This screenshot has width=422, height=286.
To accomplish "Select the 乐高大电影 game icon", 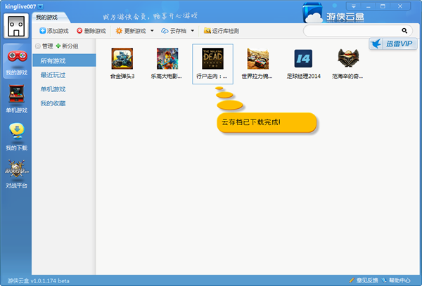I will [x=167, y=58].
